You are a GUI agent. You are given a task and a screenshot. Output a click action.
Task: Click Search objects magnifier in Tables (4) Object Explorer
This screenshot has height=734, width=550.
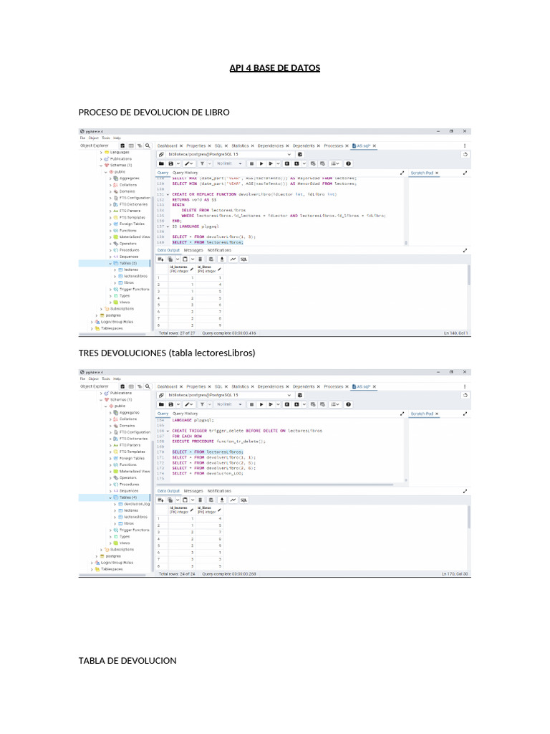[148, 386]
